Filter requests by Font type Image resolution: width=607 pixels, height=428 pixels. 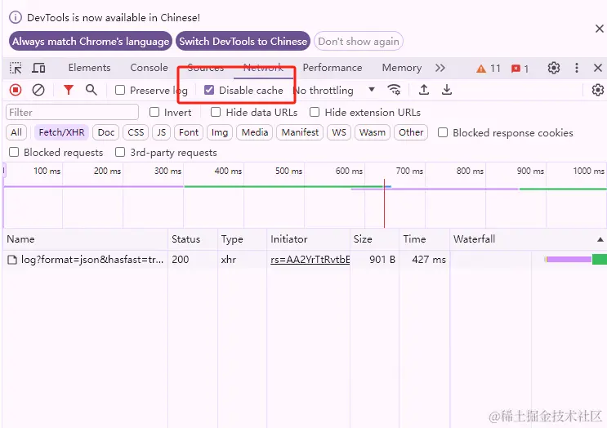189,132
